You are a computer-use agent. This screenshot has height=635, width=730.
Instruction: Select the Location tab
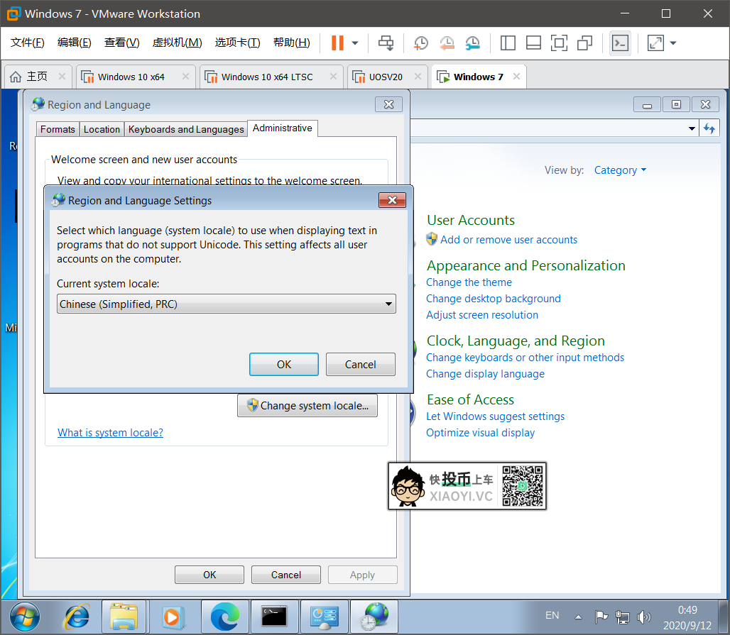pyautogui.click(x=102, y=129)
